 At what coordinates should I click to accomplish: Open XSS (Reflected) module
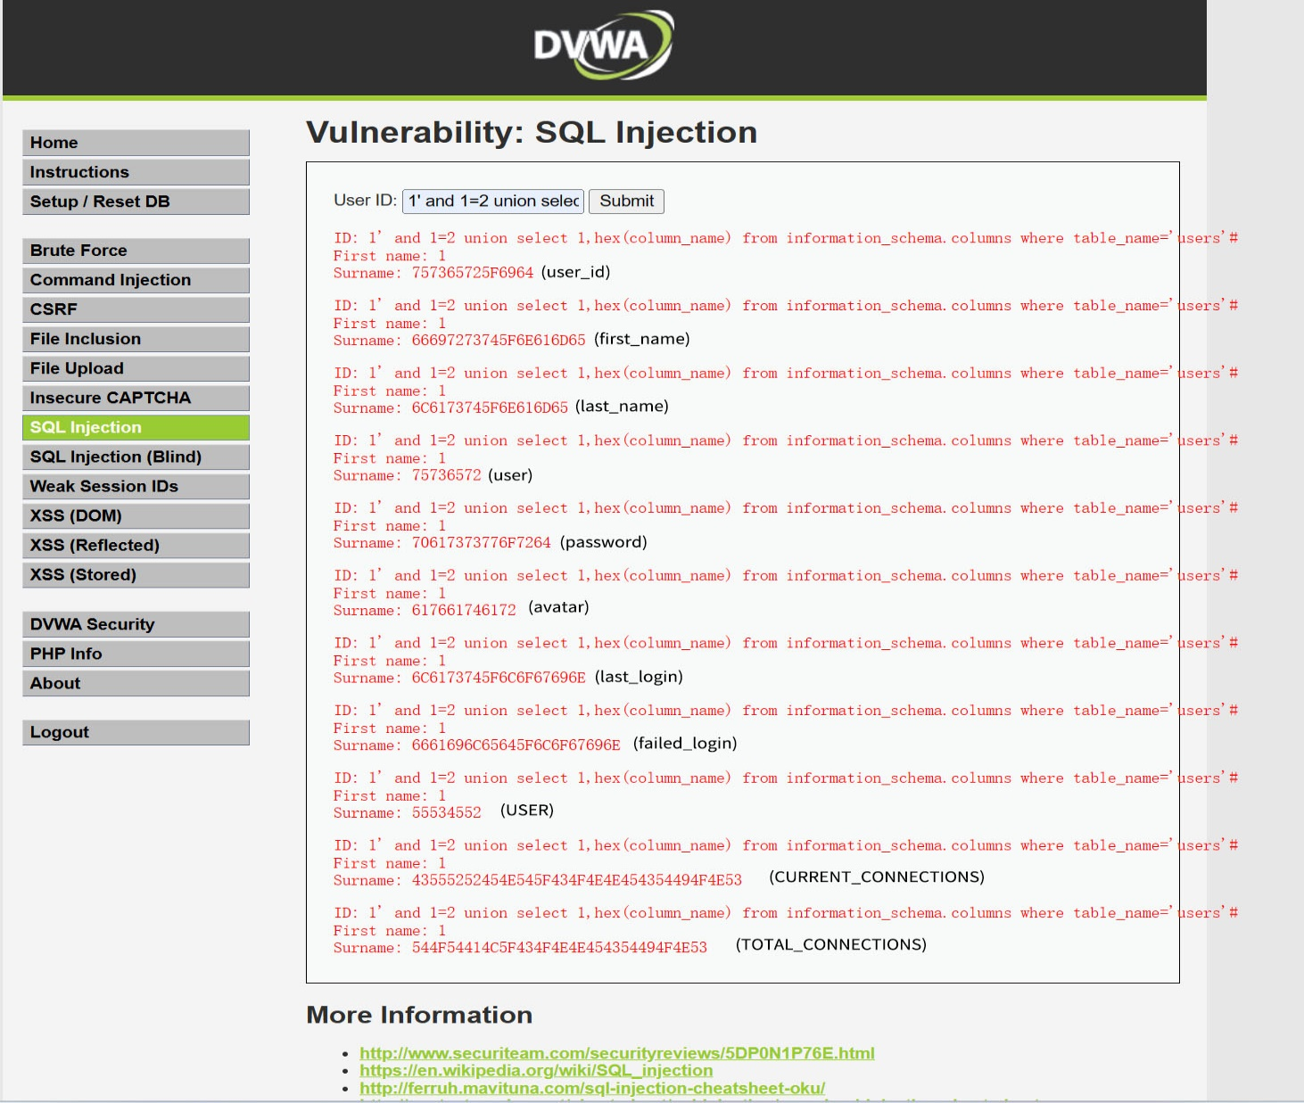pos(136,545)
